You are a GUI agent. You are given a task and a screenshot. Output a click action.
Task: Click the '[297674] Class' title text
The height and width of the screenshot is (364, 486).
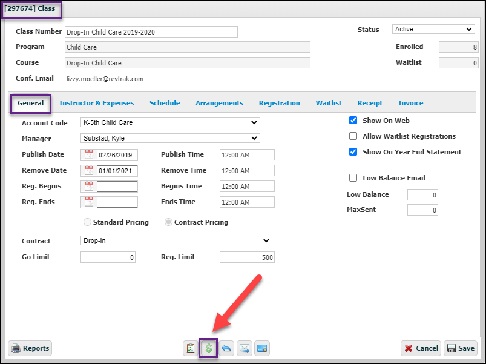click(x=30, y=8)
